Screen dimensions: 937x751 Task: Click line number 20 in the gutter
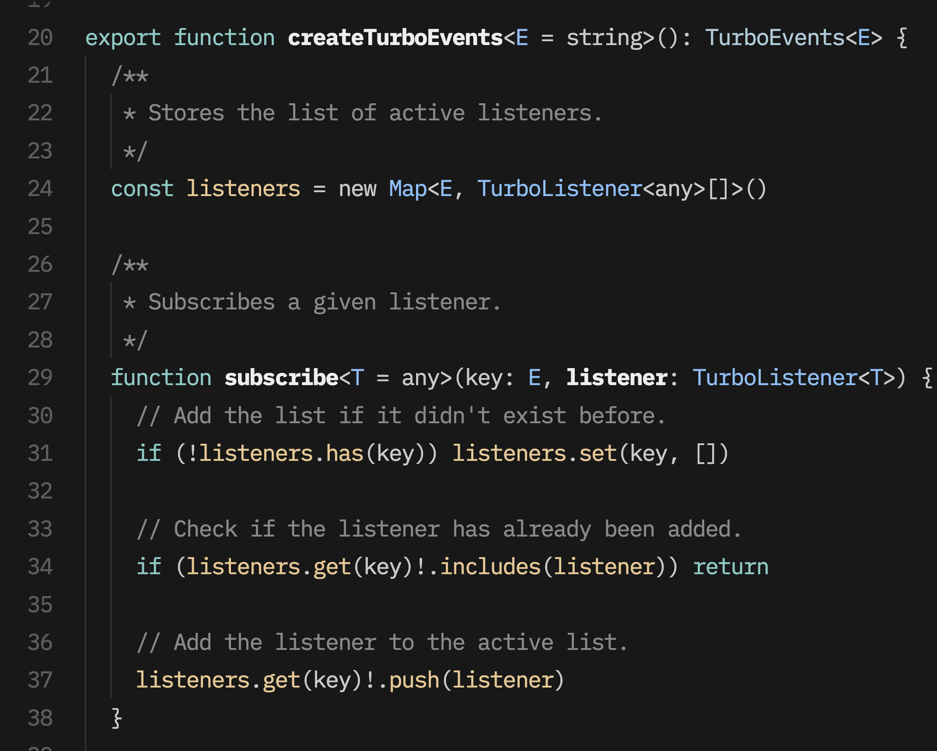pos(40,38)
